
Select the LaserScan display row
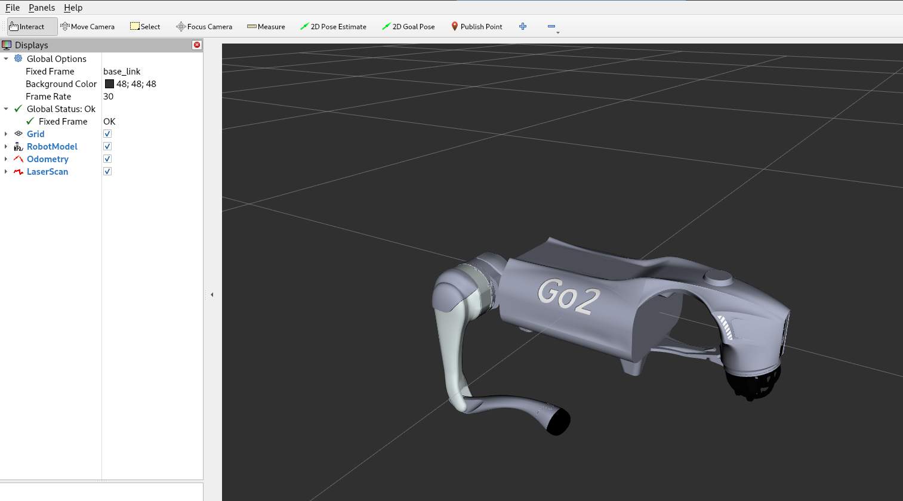(x=101, y=171)
